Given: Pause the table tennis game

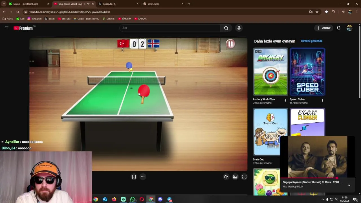Looking at the screenshot, I should [x=230, y=44].
